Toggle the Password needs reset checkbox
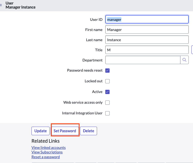This screenshot has width=193, height=163. [x=107, y=71]
